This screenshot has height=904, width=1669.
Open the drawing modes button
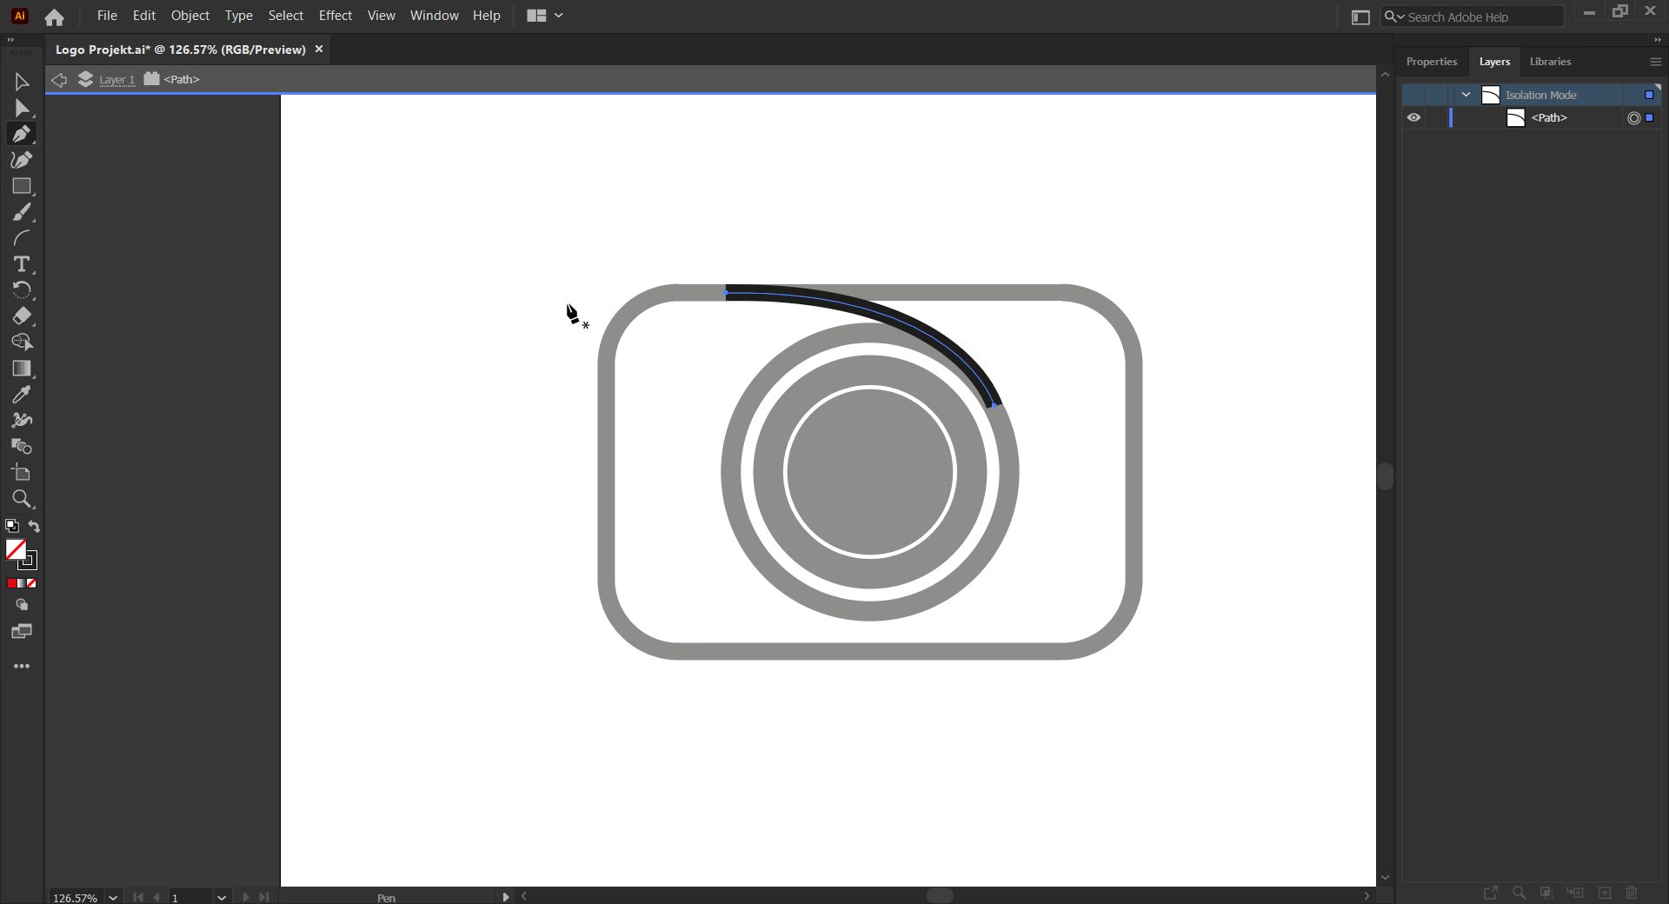[x=22, y=605]
